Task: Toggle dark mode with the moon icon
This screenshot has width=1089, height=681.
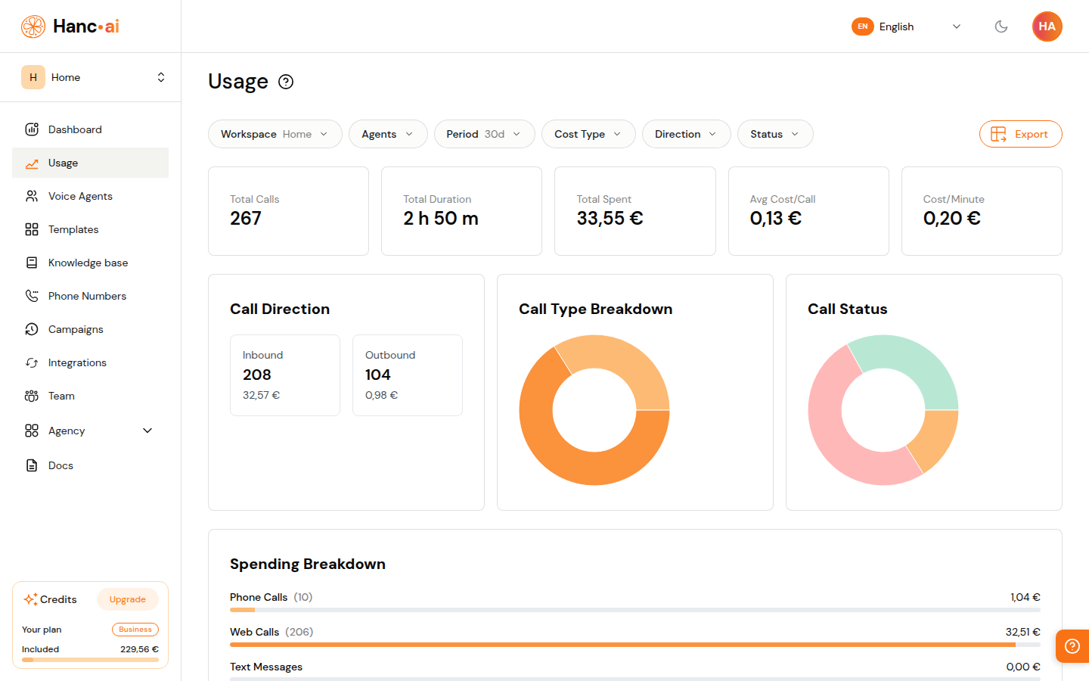Action: click(x=1001, y=26)
